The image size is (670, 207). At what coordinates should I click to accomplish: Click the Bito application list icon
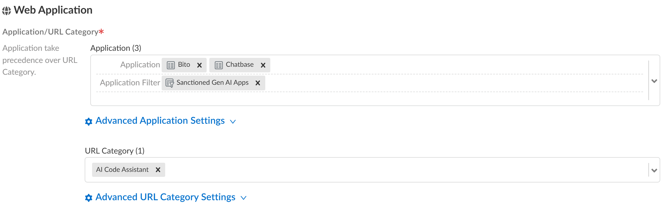tap(171, 65)
